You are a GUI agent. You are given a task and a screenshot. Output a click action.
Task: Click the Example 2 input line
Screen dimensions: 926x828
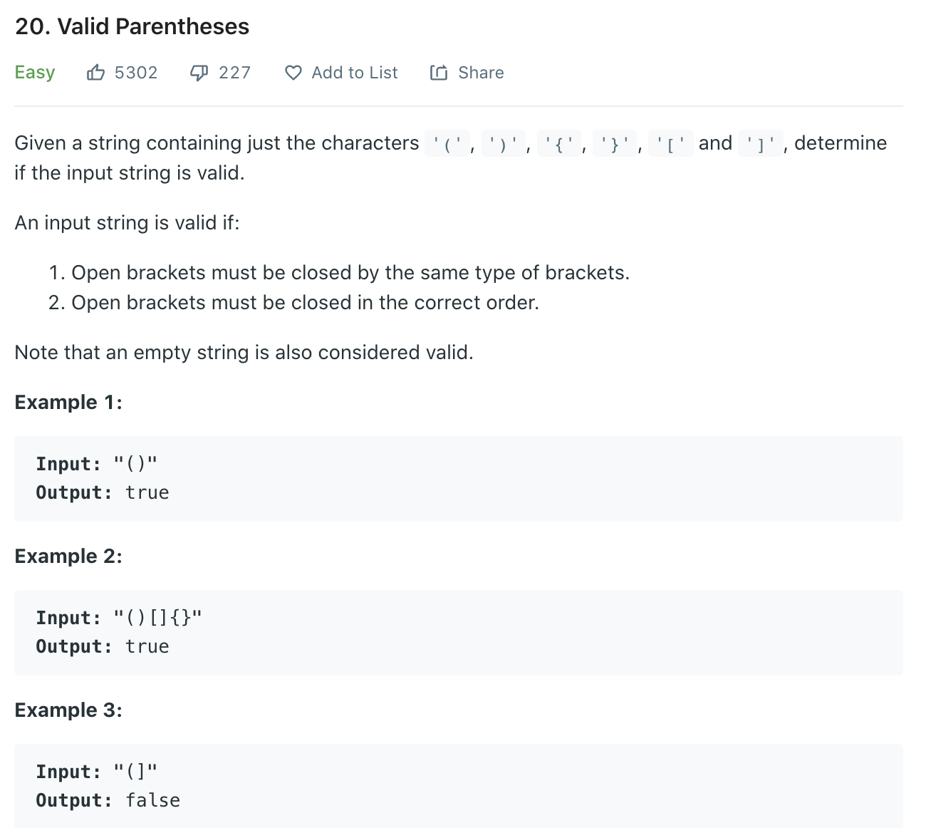click(119, 618)
